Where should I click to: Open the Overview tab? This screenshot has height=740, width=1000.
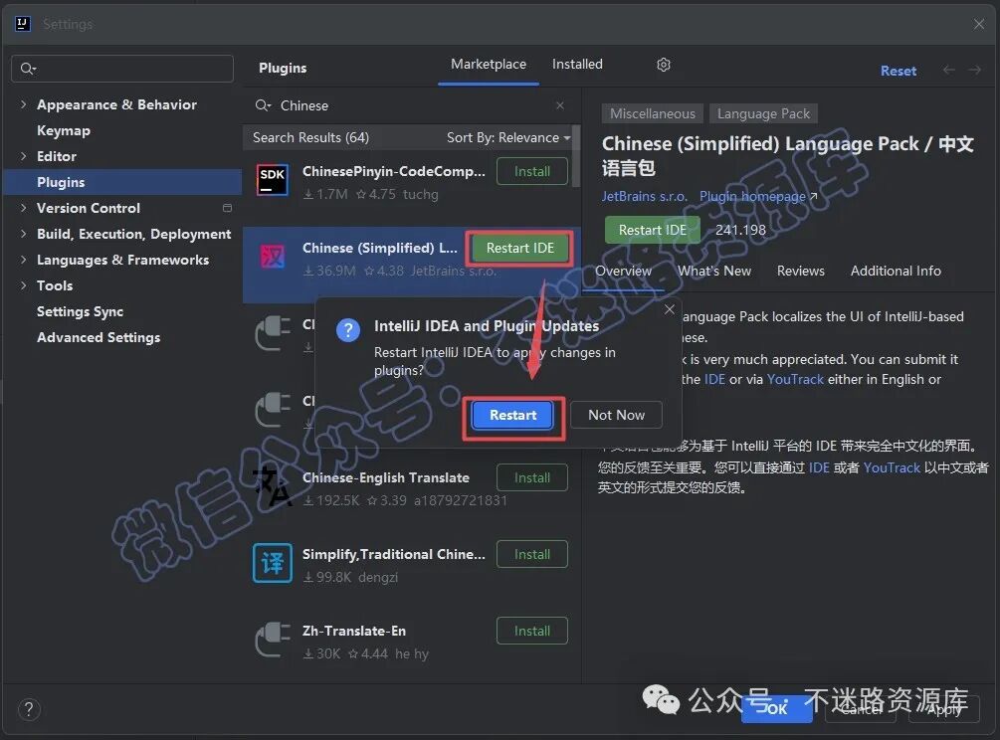[x=623, y=271]
